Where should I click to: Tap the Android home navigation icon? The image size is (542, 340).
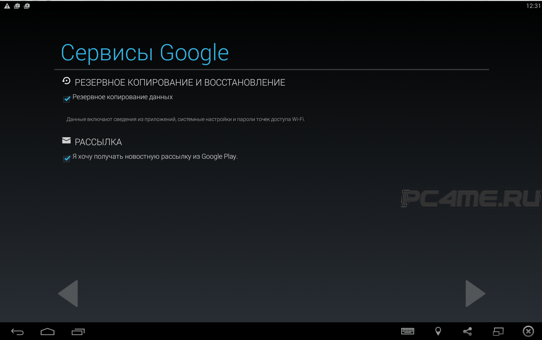click(x=48, y=332)
